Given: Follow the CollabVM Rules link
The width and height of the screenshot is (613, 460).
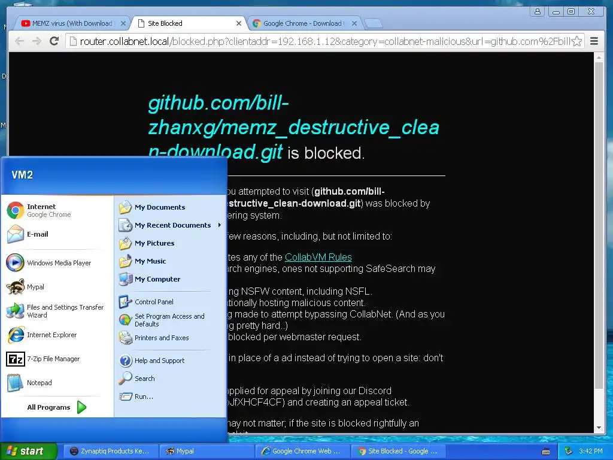Looking at the screenshot, I should [318, 257].
